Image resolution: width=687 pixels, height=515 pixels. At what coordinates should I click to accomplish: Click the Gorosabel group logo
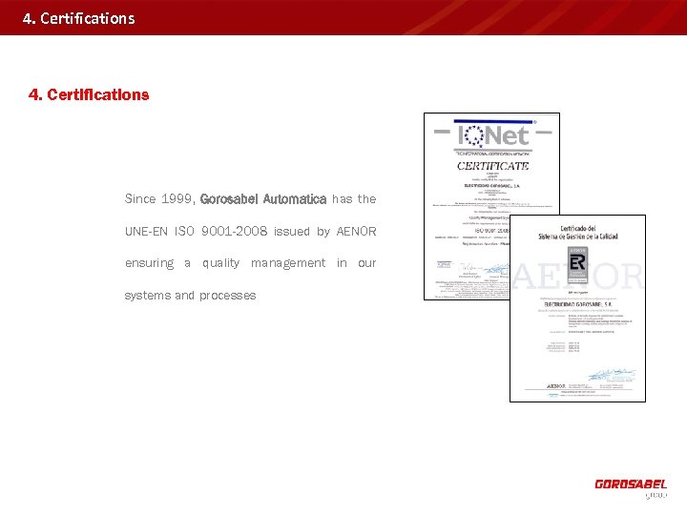(631, 488)
